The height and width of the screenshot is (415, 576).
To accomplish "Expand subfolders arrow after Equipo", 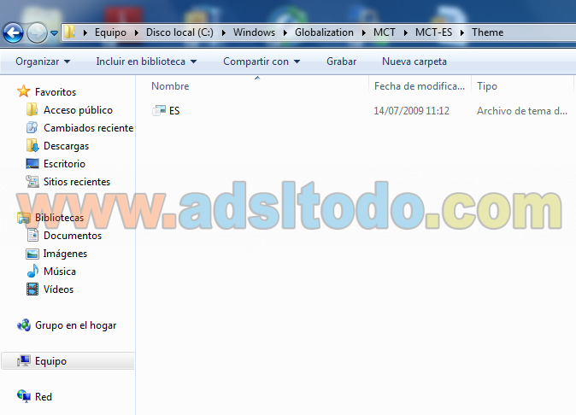I will coord(137,32).
